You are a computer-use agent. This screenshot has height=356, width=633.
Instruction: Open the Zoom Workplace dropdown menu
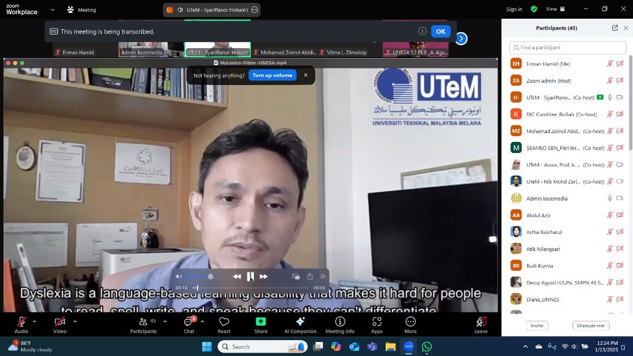pyautogui.click(x=52, y=9)
